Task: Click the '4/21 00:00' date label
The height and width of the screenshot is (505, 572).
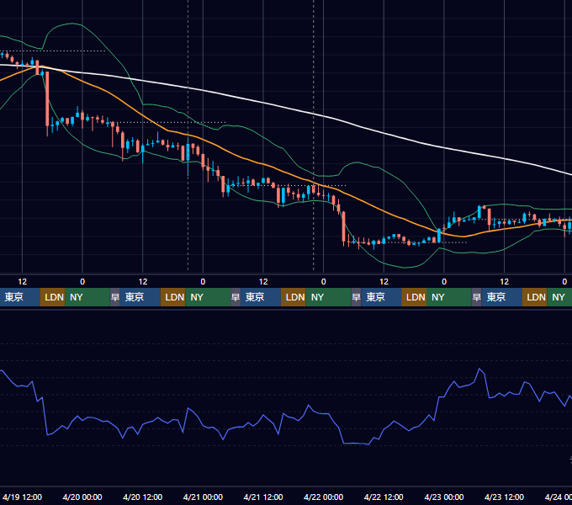Action: click(203, 497)
